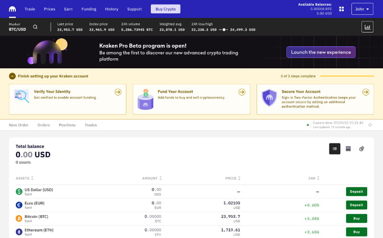Click Launch the new experience button

321,52
